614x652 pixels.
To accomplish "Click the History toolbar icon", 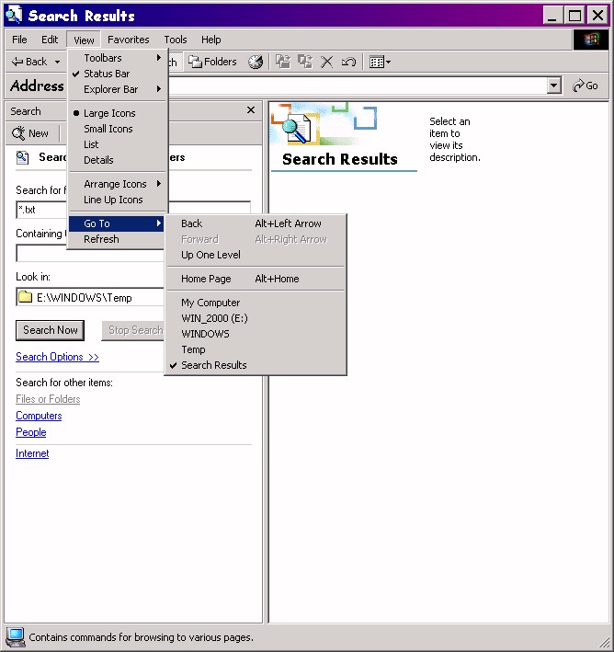I will click(x=256, y=62).
